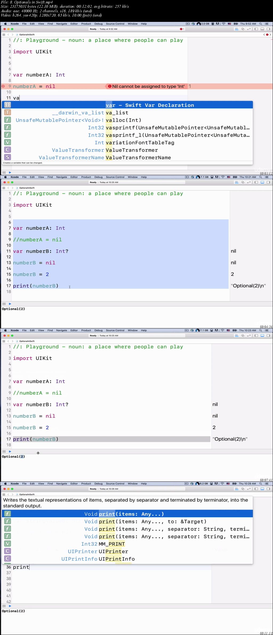Toggle debug area button in 10:29 AM toolbar
This screenshot has width=273, height=635.
click(262, 489)
